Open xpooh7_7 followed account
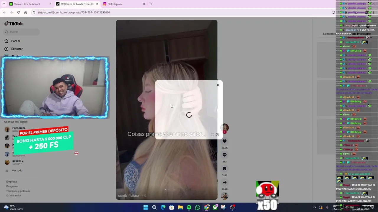 18,162
